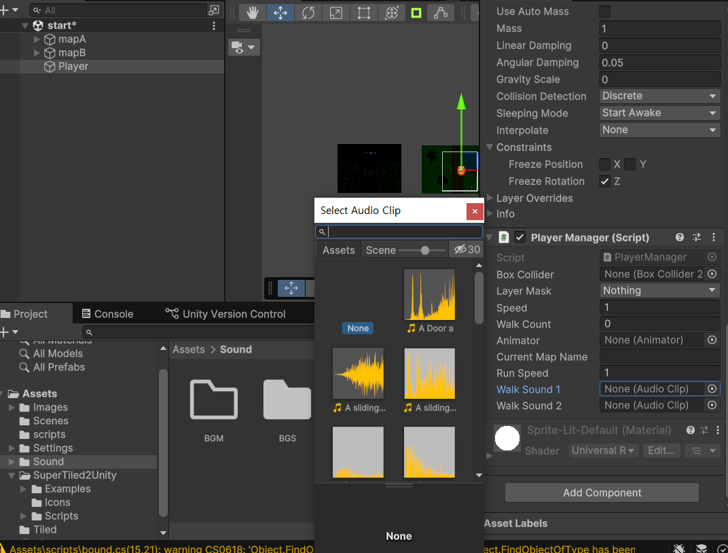Viewport: 728px width, 553px height.
Task: Open the Console tab
Action: [x=108, y=314]
